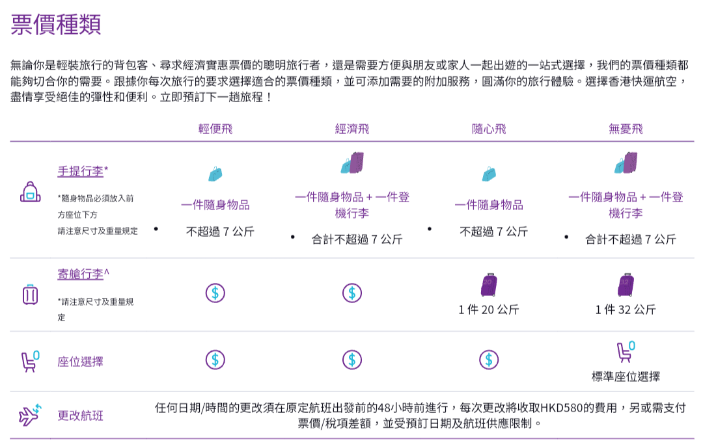Click the seat selection row icon
The width and height of the screenshot is (703, 448).
click(x=30, y=361)
